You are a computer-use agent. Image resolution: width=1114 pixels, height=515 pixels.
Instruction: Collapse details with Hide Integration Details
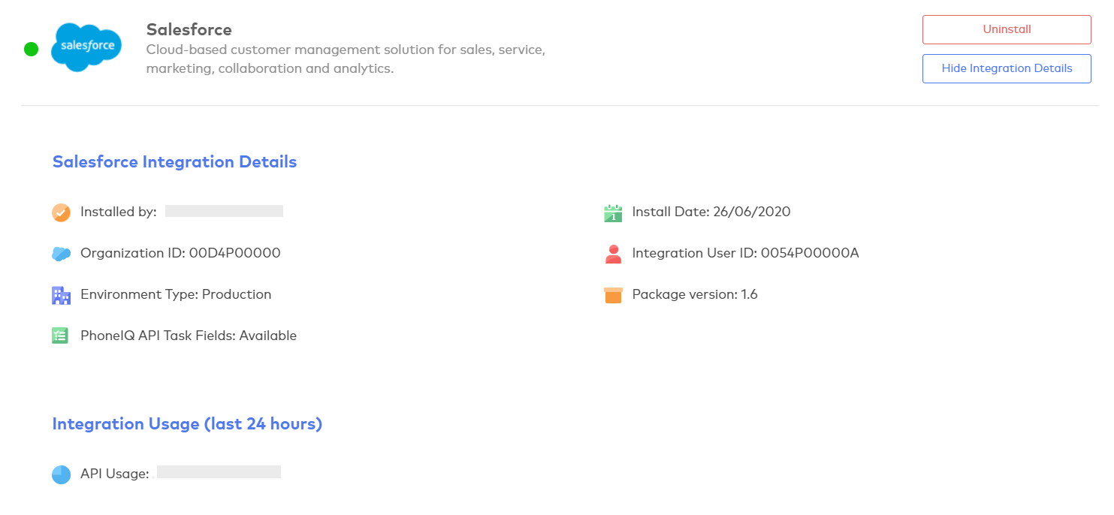[1006, 68]
